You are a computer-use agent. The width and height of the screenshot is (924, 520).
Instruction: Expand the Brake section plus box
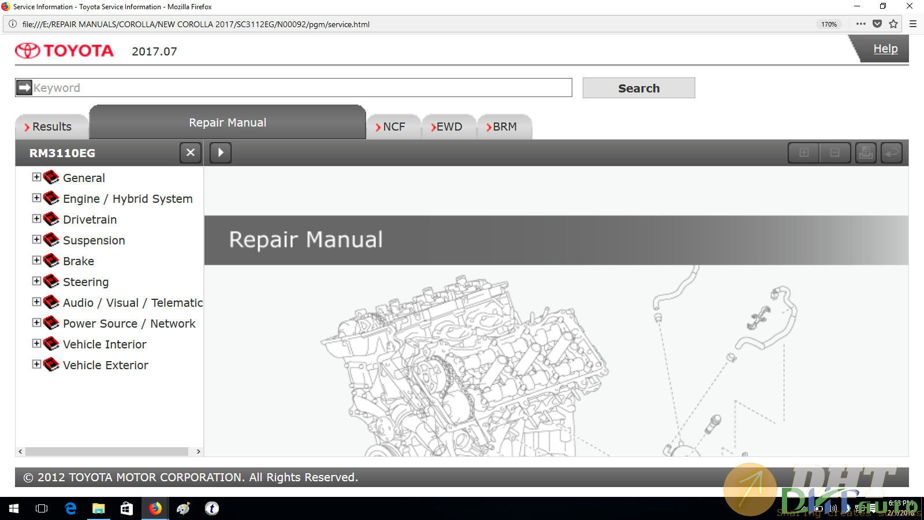pyautogui.click(x=36, y=261)
